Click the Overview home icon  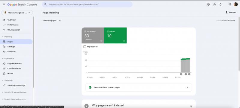coord(4,20)
